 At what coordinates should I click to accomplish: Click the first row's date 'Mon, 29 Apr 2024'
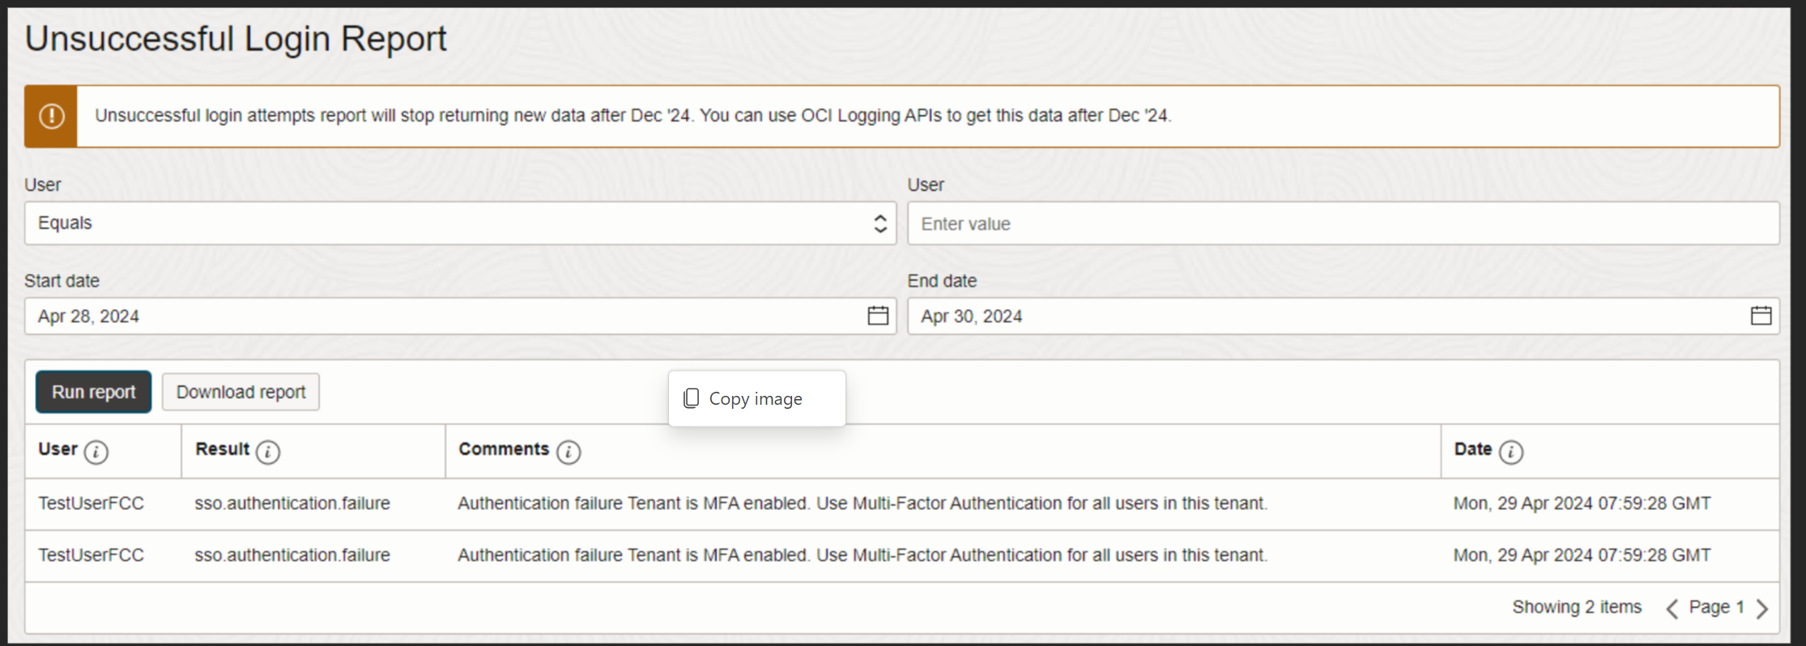[1582, 504]
